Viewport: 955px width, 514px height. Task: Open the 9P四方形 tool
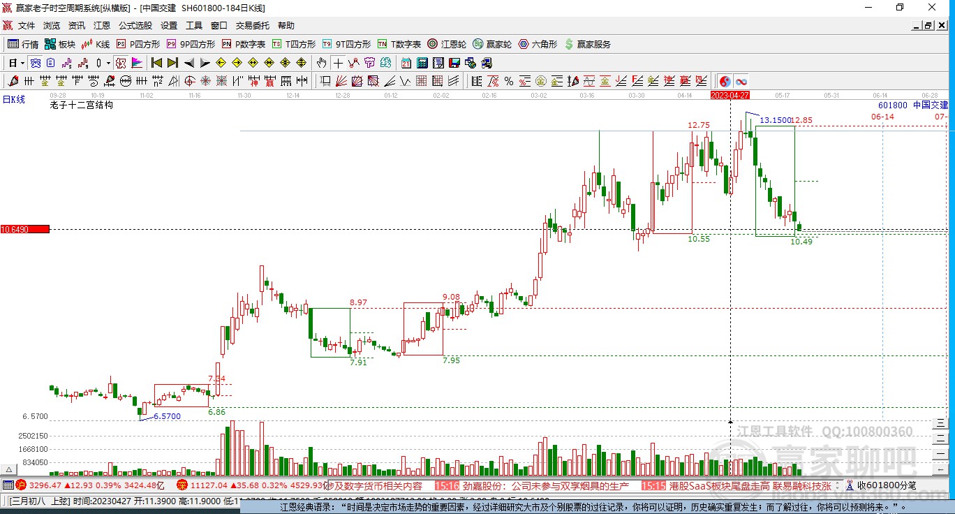click(191, 44)
